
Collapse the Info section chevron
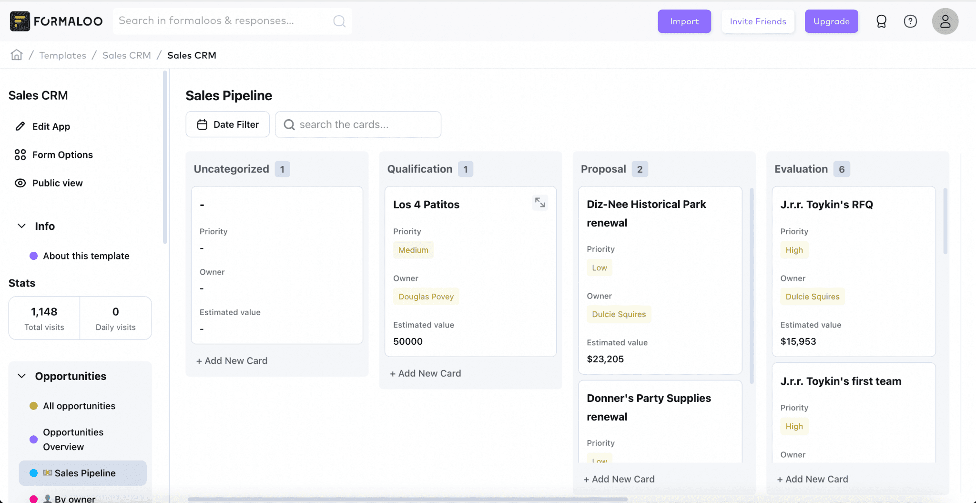pyautogui.click(x=21, y=226)
